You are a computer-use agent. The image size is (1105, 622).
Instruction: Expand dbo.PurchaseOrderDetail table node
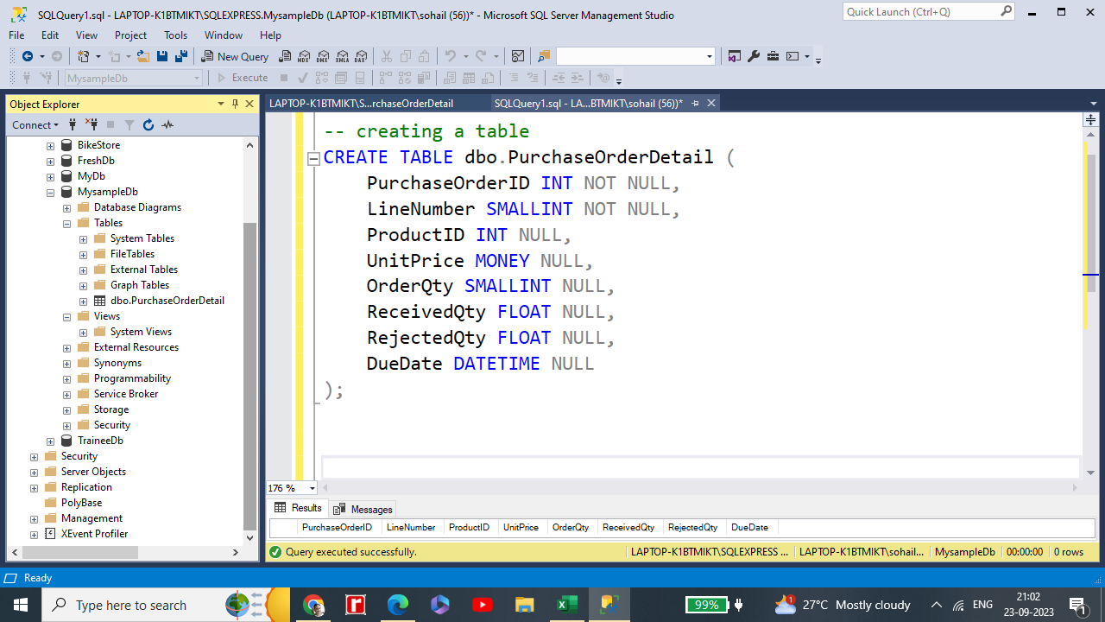click(83, 301)
